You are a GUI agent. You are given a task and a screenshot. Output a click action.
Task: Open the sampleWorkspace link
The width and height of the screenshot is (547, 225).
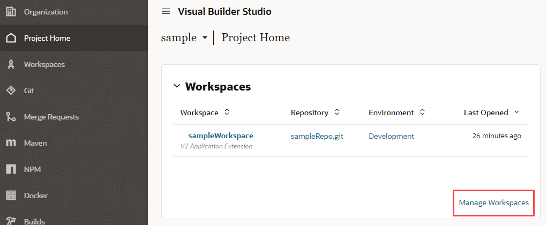click(221, 136)
